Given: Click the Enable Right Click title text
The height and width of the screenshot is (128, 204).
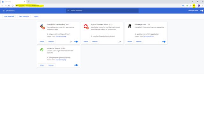Looking at the screenshot, I should [140, 25].
